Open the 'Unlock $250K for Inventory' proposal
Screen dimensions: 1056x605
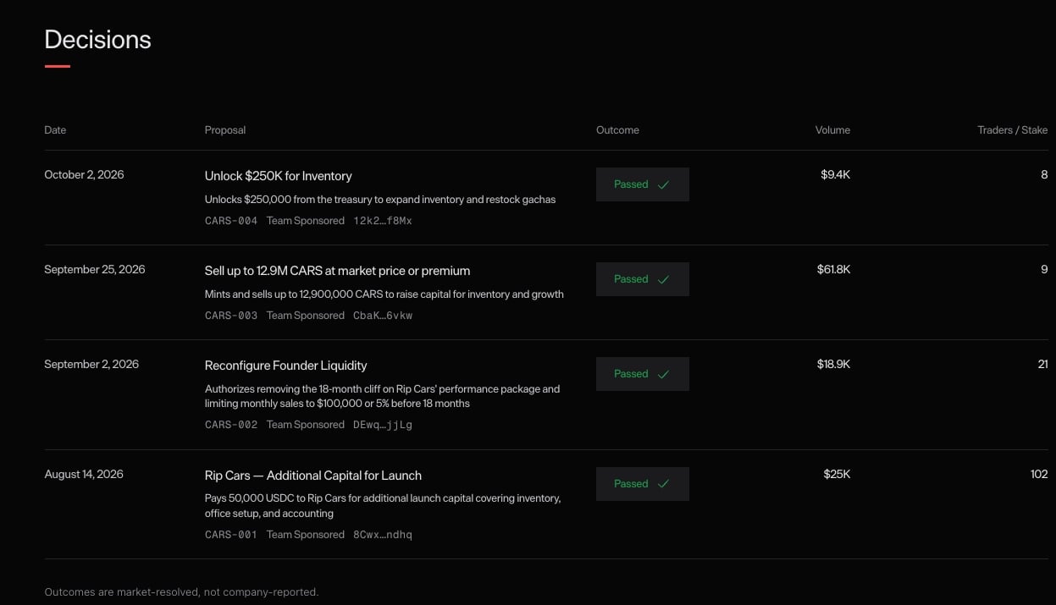point(278,176)
